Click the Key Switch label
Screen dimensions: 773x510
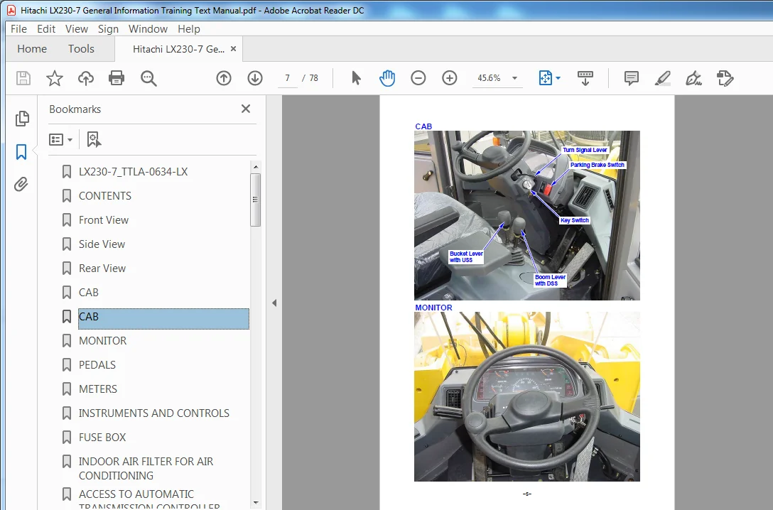pos(574,220)
